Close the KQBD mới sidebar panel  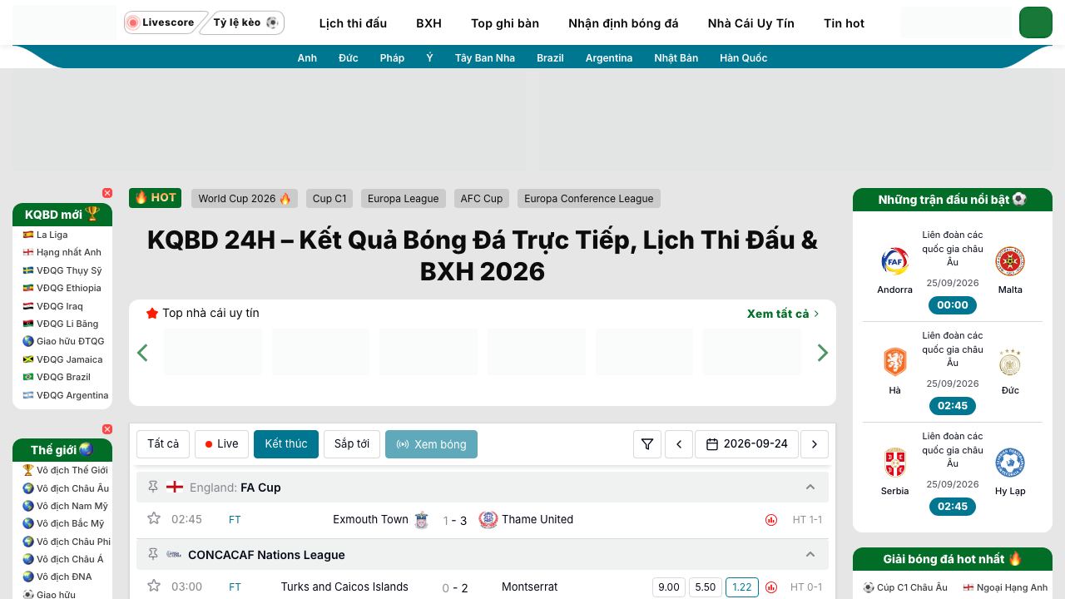[x=107, y=193]
